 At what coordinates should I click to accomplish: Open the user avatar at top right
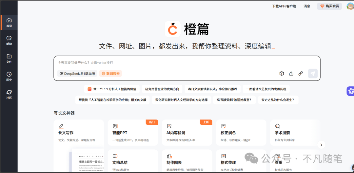pyautogui.click(x=350, y=6)
